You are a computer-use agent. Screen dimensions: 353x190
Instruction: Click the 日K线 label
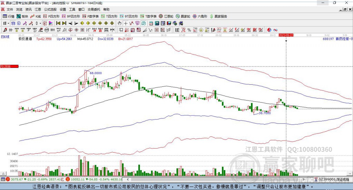pyautogui.click(x=5, y=37)
